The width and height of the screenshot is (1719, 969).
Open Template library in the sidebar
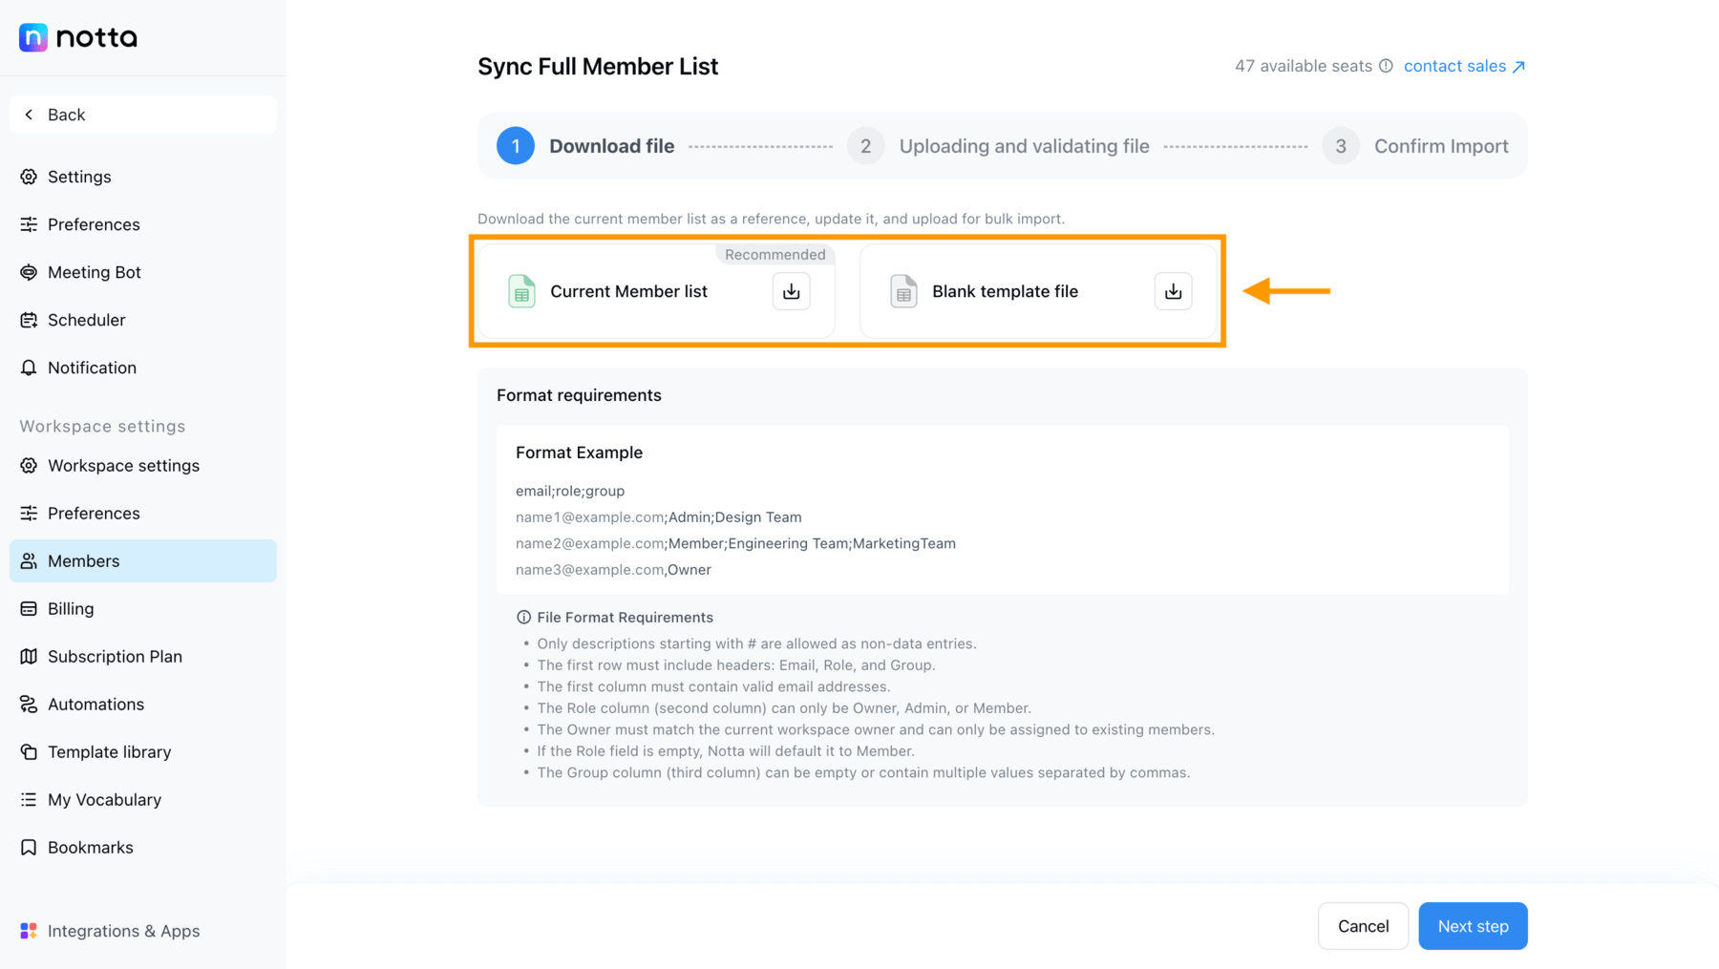click(143, 752)
